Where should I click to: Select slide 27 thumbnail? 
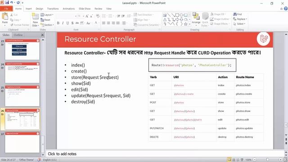tap(22, 142)
